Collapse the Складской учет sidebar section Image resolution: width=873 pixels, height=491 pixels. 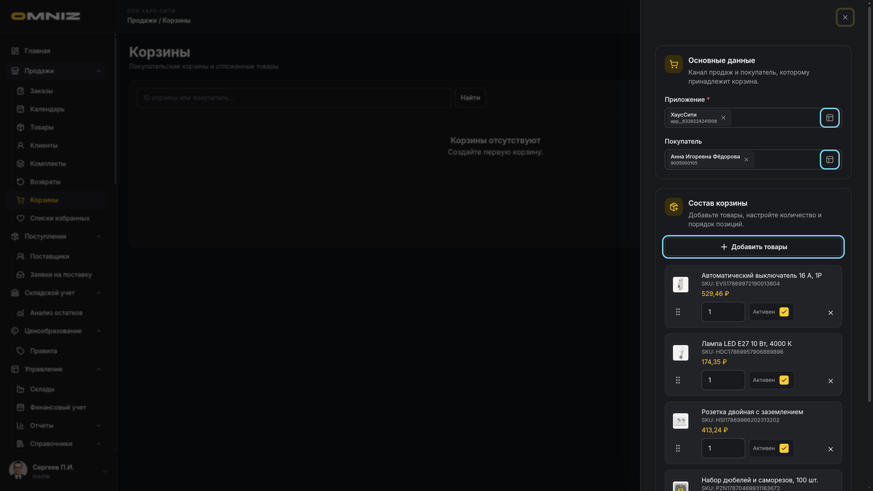coord(98,293)
